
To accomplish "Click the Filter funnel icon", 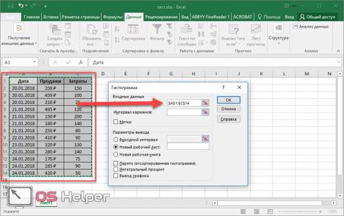I will click(157, 29).
